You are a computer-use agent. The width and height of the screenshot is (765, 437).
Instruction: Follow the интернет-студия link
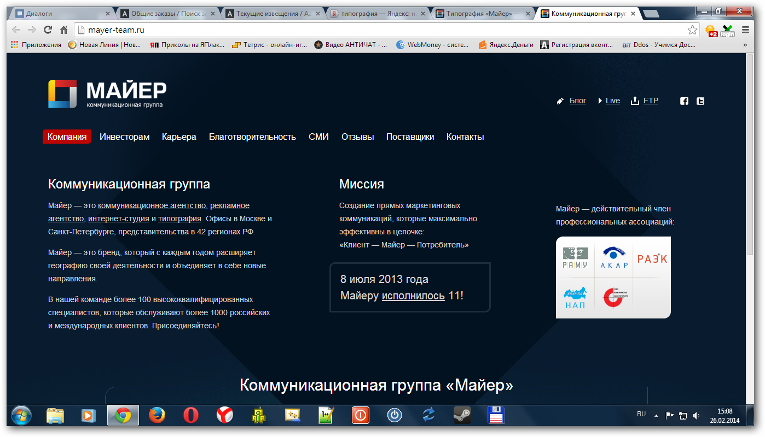pos(119,218)
